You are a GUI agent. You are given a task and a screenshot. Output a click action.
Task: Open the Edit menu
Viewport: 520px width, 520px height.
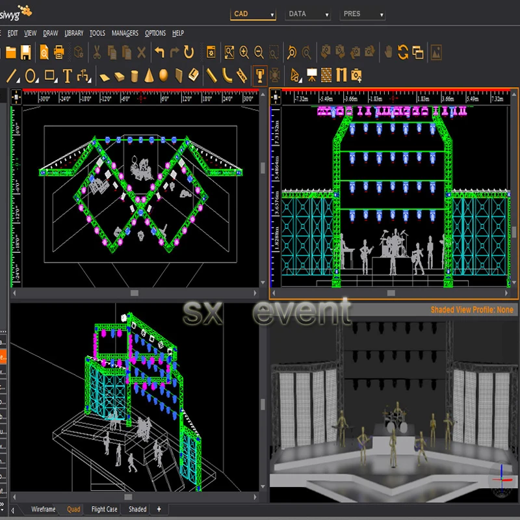point(12,33)
